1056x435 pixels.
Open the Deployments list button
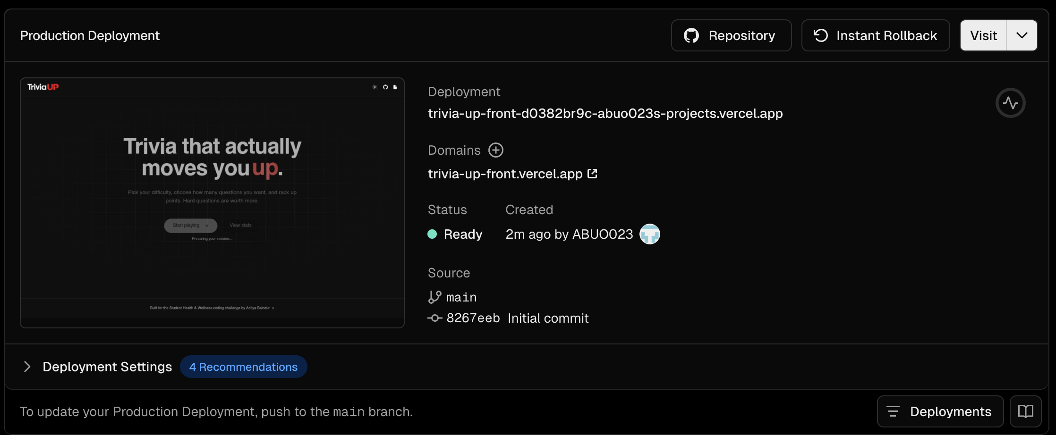point(940,411)
